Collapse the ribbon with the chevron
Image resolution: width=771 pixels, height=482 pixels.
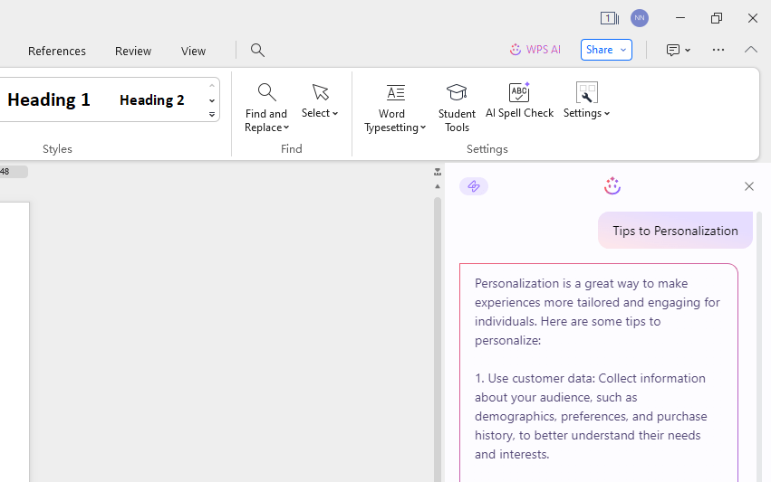(751, 50)
